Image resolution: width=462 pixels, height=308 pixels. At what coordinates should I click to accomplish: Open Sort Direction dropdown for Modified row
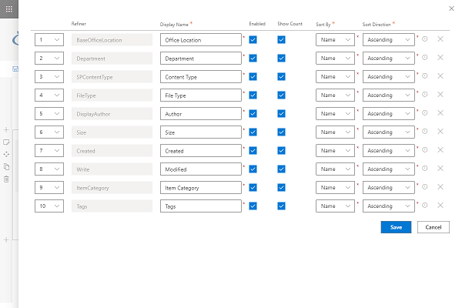(389, 169)
